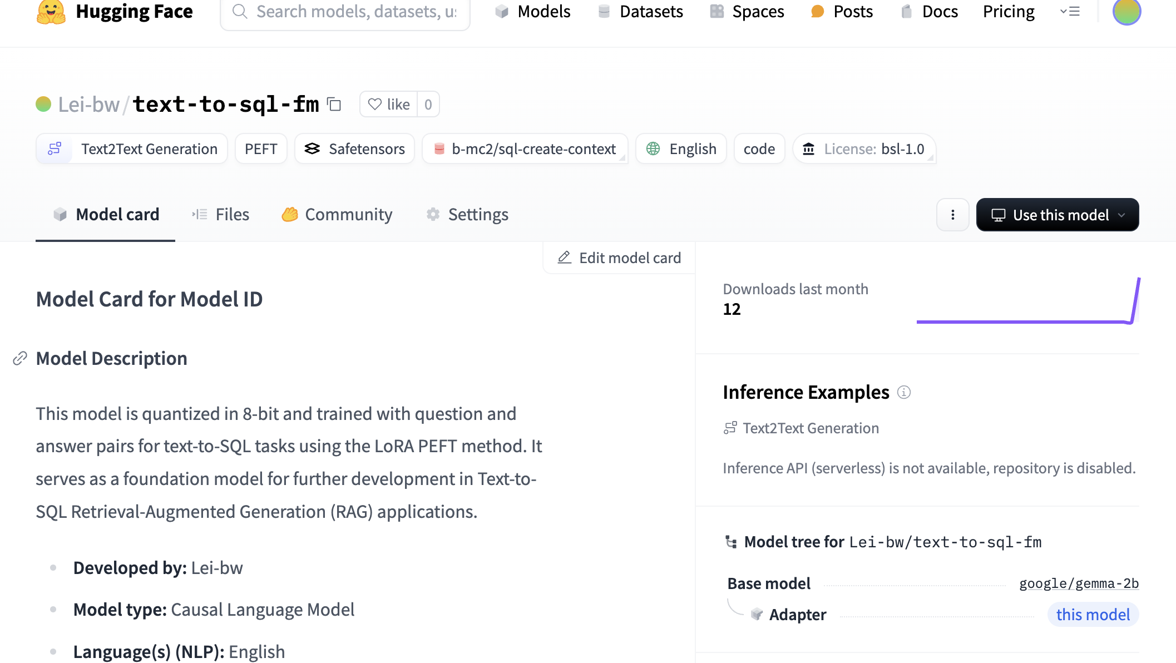Click the Lei-bw owner avatar dot
1176x663 pixels.
43,104
